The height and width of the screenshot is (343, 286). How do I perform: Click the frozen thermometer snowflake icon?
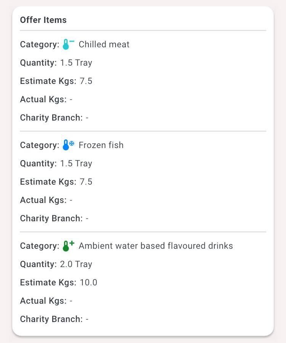click(x=68, y=145)
